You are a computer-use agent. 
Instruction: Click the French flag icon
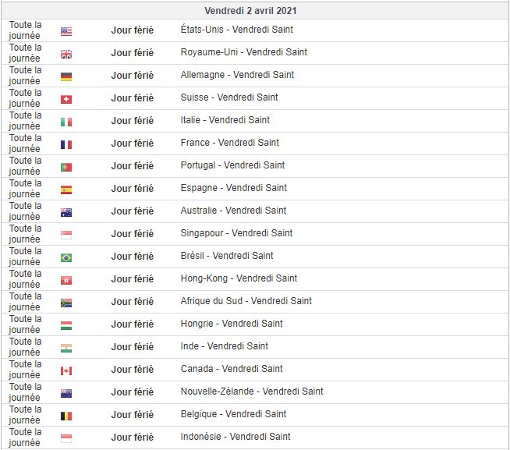coord(66,144)
